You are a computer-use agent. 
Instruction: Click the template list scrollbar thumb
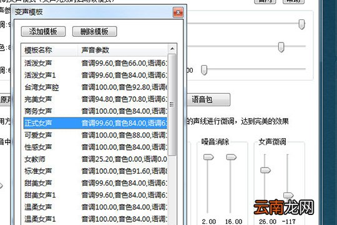[x=172, y=104]
